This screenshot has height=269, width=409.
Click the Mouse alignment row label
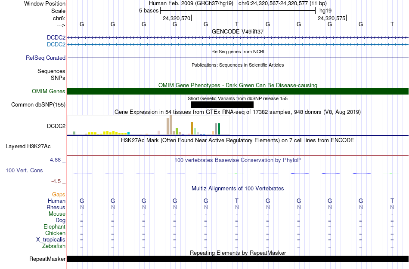[57, 214]
